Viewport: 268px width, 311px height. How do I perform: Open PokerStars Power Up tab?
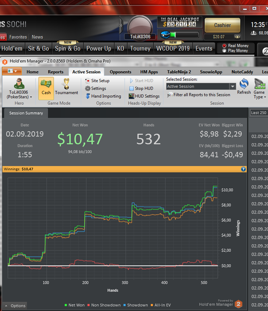tap(99, 48)
